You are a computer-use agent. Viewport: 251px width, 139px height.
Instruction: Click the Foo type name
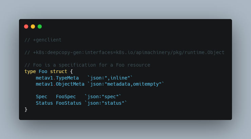[43, 71]
